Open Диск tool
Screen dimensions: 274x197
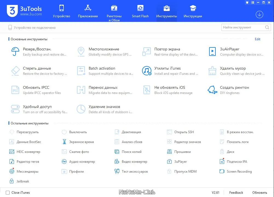pos(227,152)
